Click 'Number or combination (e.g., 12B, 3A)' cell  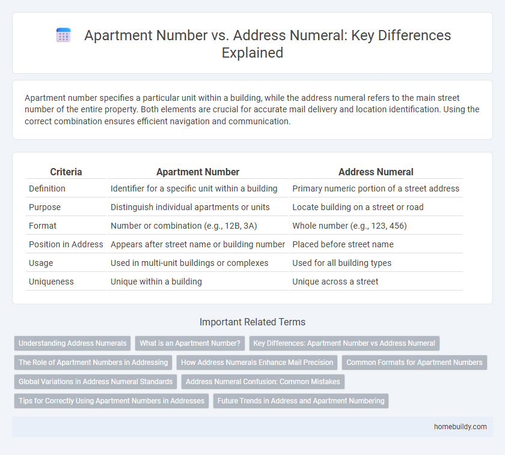[184, 226]
